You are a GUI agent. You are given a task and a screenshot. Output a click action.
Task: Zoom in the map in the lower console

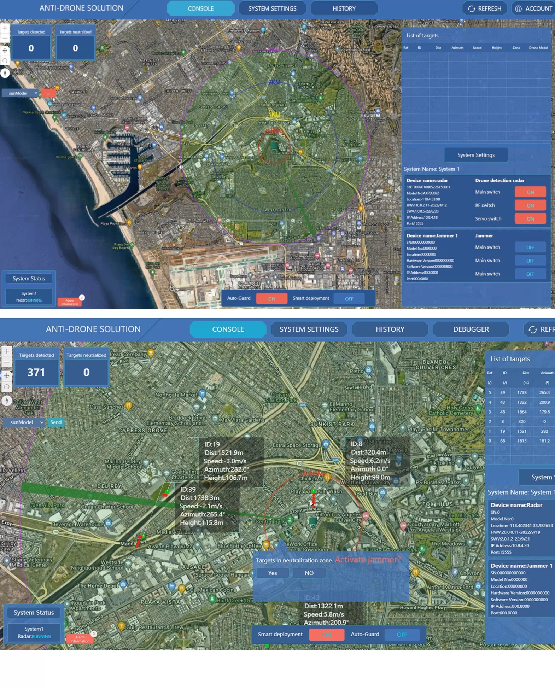[x=6, y=351]
